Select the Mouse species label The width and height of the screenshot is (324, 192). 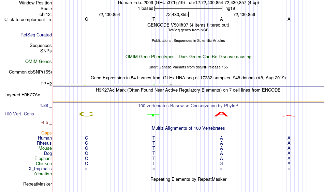(x=45, y=148)
